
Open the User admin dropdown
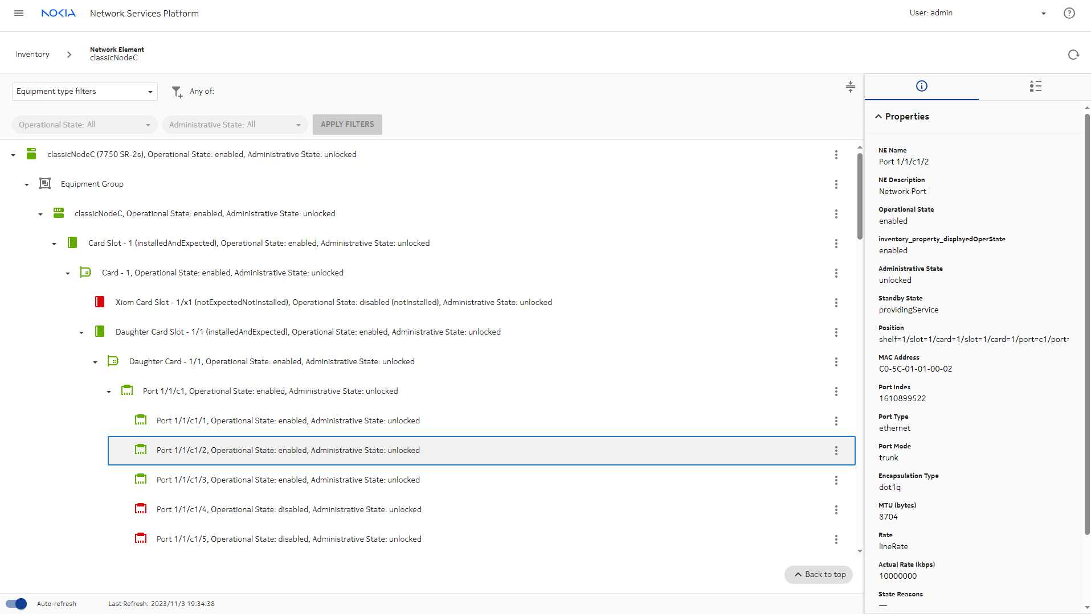coord(1043,13)
